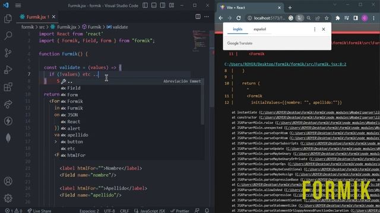The image size is (380, 213).
Task: Click the formik breadcrumb folder
Action: click(x=28, y=27)
